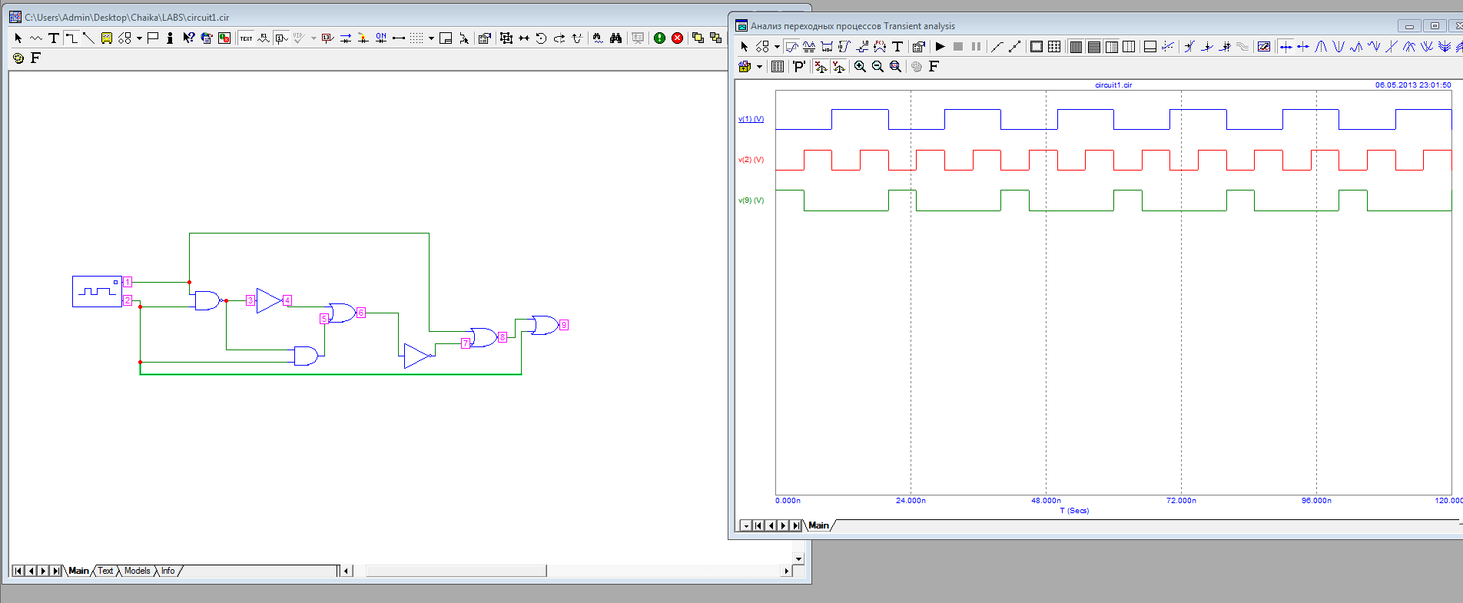Open numeric output table icon in Transient window

778,67
